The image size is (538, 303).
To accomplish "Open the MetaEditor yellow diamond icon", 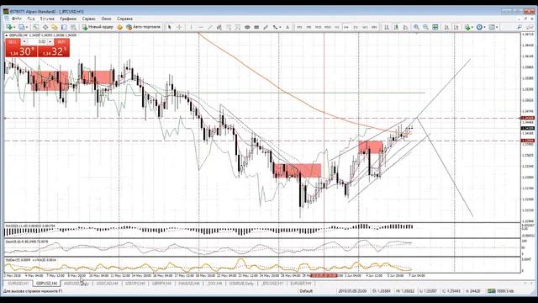I will 119,27.
